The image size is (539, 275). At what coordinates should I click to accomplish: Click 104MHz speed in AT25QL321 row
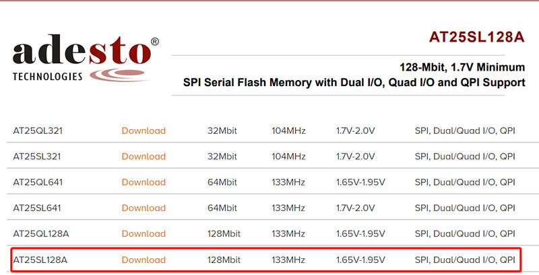[x=288, y=130]
